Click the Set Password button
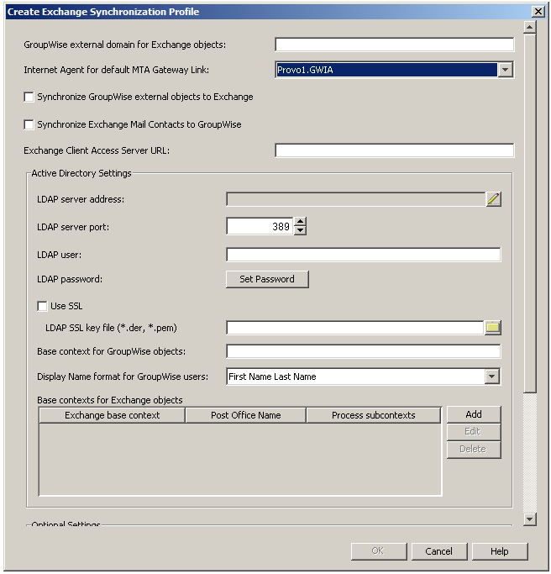 tap(267, 279)
